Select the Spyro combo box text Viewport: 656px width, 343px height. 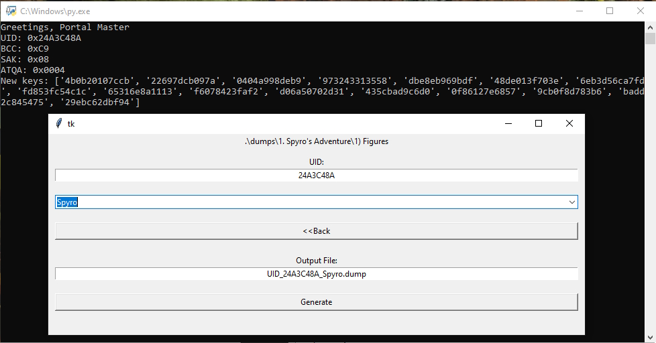click(x=67, y=202)
